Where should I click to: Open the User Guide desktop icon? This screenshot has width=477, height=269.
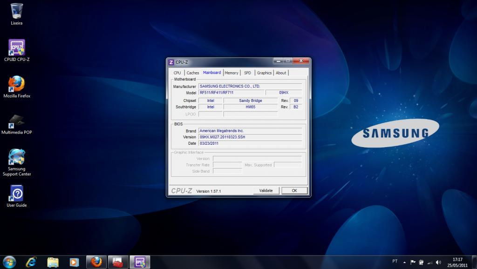tap(17, 196)
